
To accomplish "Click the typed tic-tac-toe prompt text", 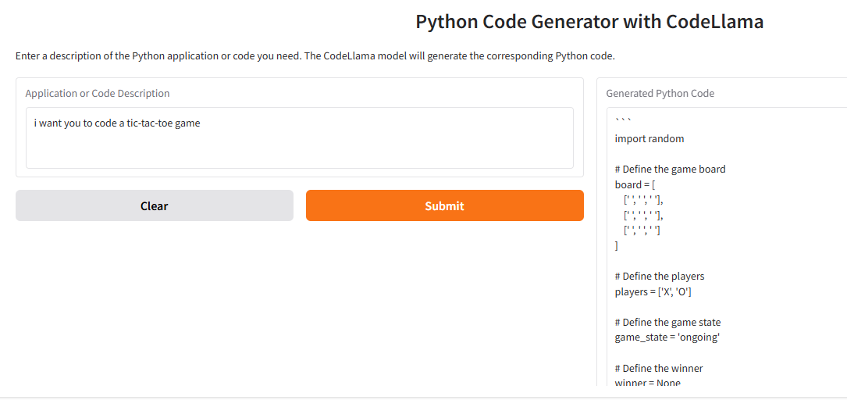I will tap(117, 123).
